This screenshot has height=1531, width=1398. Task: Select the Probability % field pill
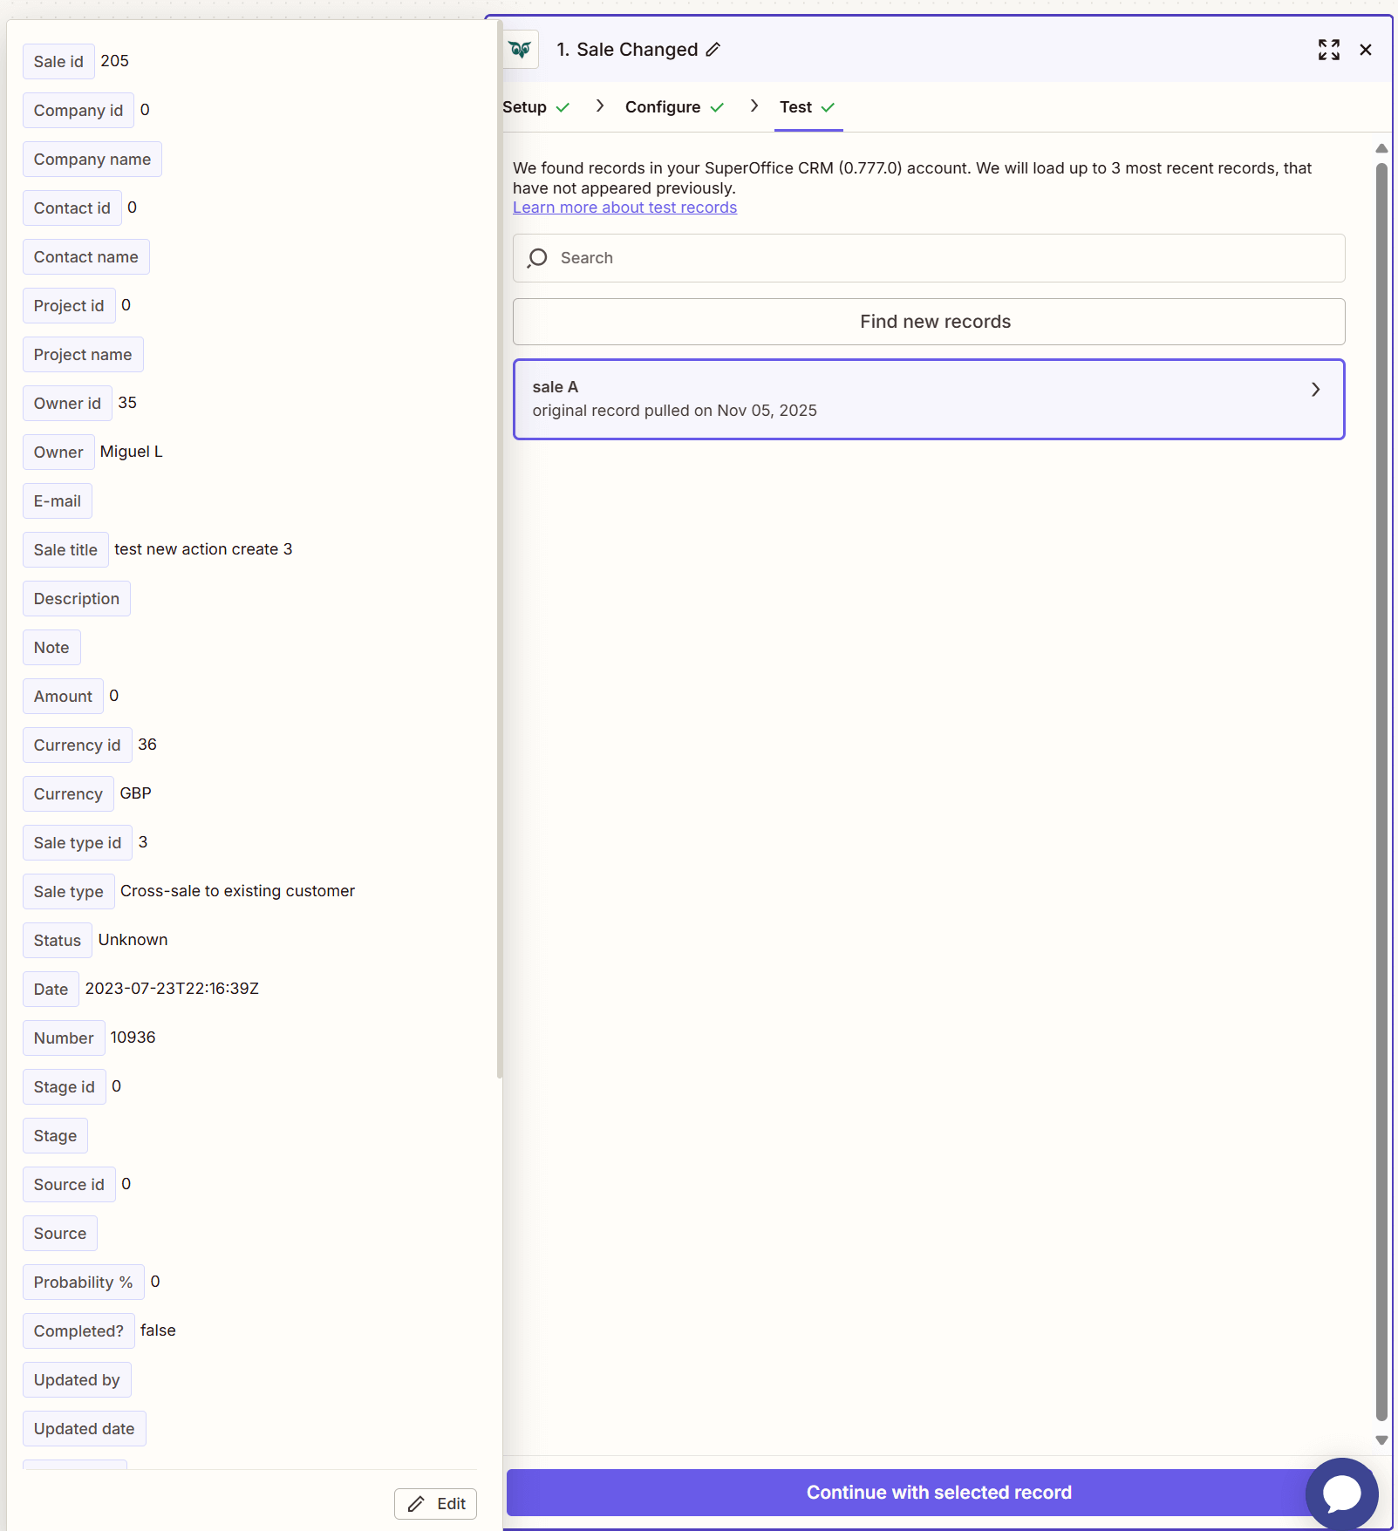(82, 1282)
